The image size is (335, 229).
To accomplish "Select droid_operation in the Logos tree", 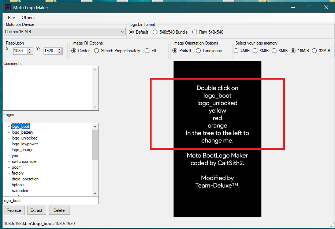I will [25, 179].
